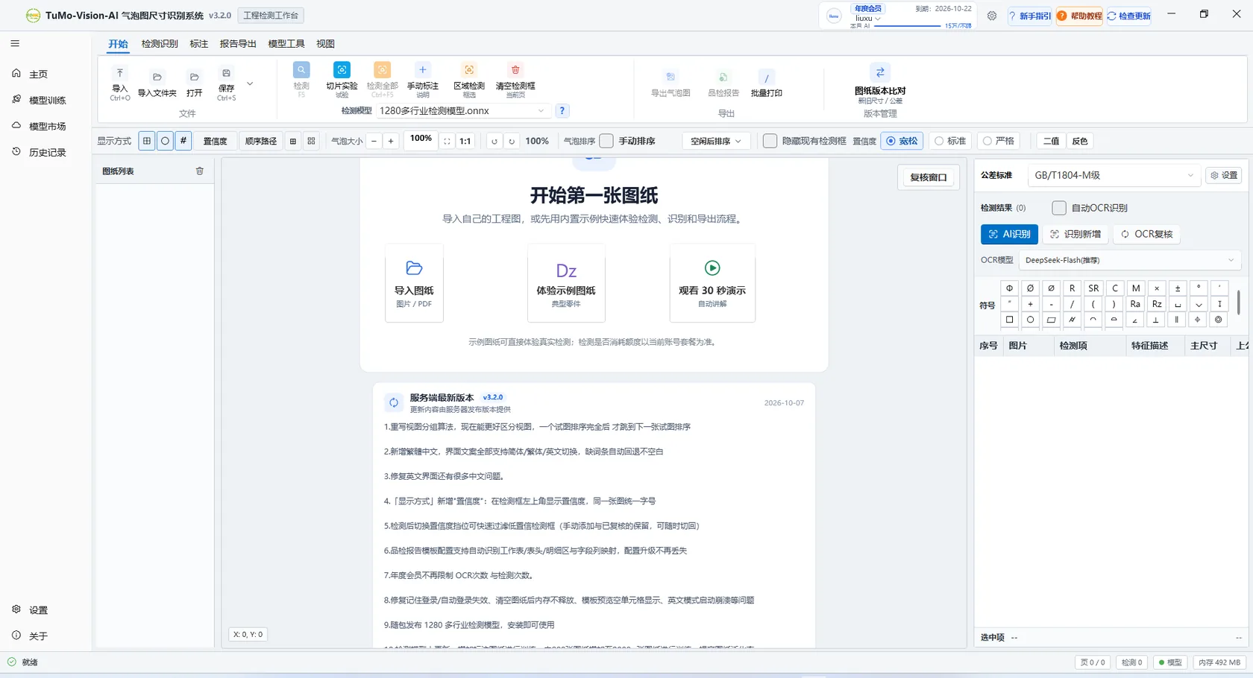Check 隐藏现有检测框 option

click(x=770, y=141)
